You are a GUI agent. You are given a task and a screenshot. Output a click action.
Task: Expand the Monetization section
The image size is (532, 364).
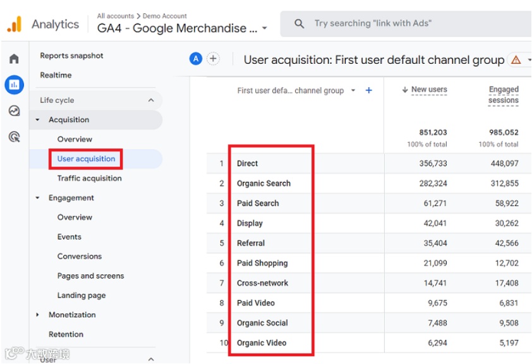pos(37,315)
